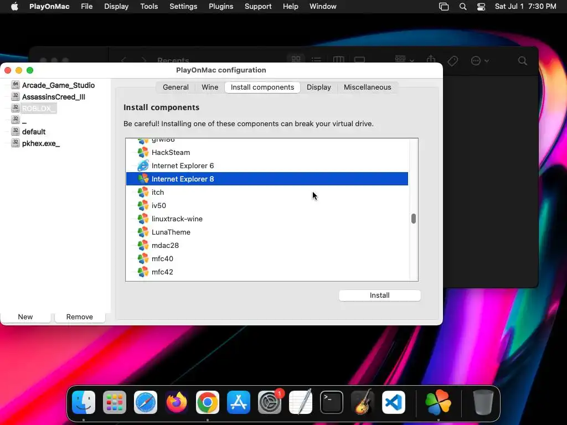This screenshot has width=567, height=425.
Task: Launch GarageBand from the dock
Action: point(363,402)
